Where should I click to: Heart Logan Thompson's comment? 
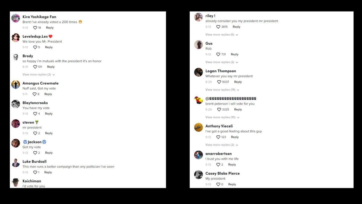click(x=219, y=82)
